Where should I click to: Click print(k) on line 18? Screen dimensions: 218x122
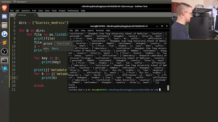pos(49,78)
